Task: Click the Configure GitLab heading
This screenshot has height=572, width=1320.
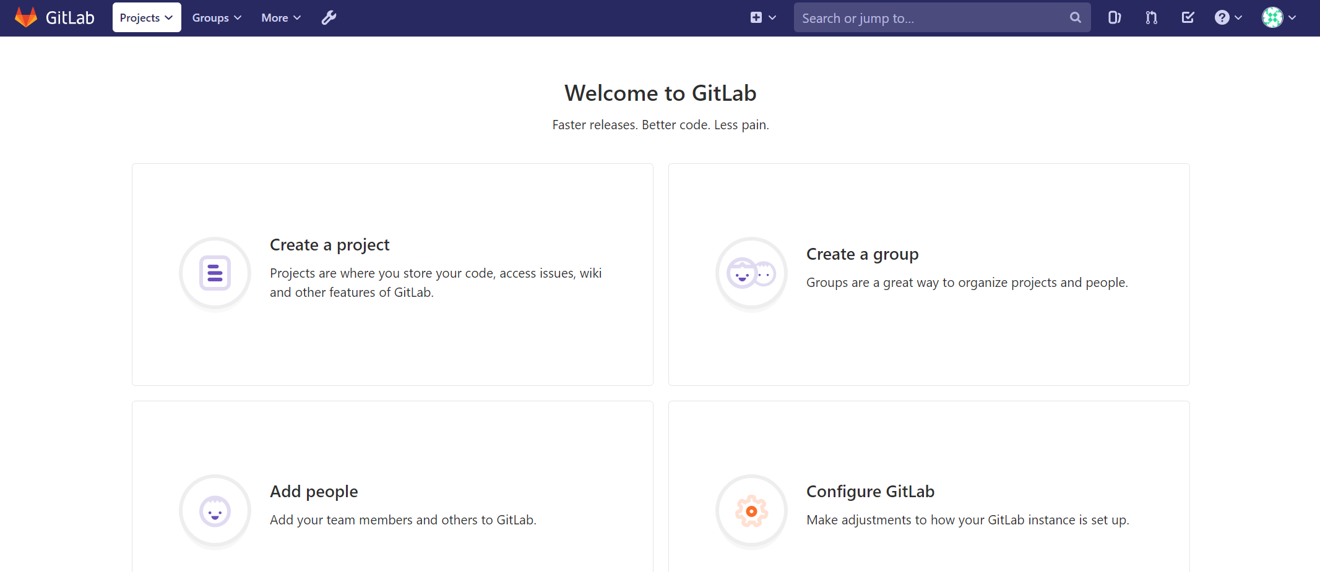Action: pyautogui.click(x=870, y=492)
